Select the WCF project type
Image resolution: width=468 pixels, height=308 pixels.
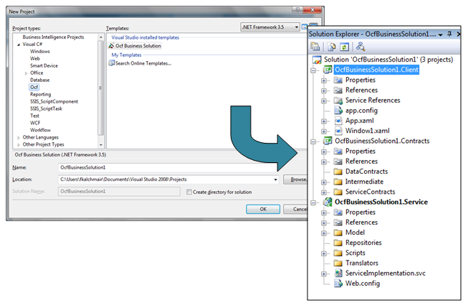[x=35, y=123]
